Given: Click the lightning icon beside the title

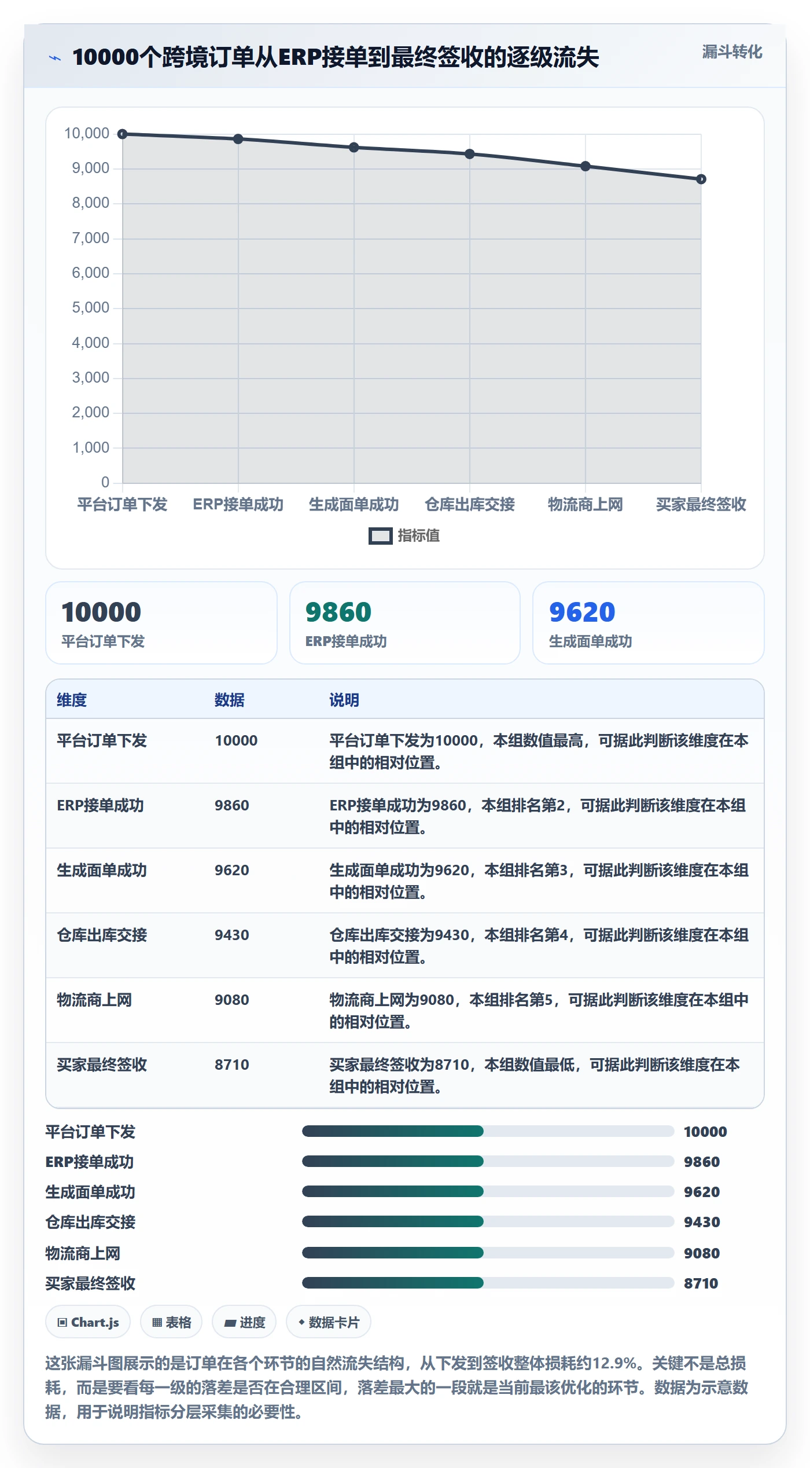Looking at the screenshot, I should point(54,58).
